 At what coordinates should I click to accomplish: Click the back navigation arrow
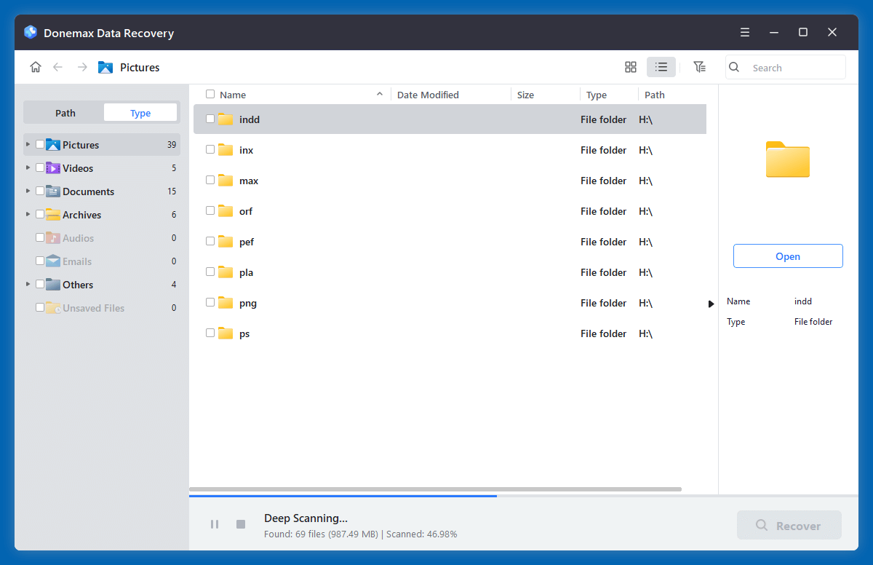(57, 66)
